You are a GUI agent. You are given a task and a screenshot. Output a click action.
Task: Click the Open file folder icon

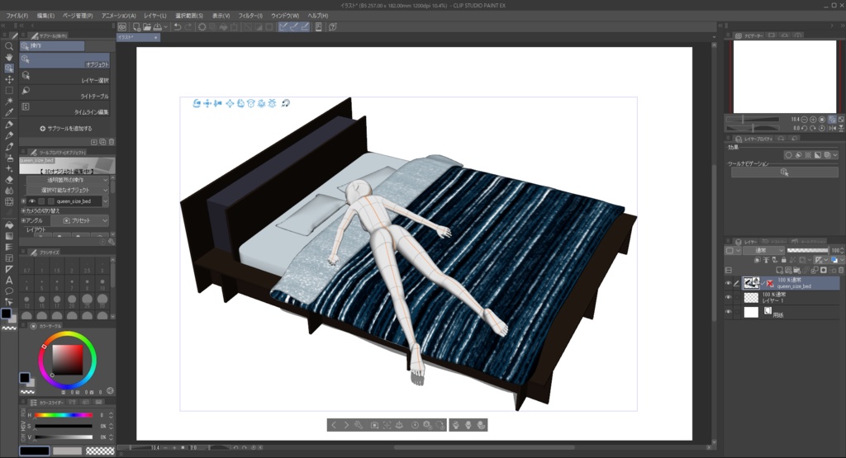pos(147,27)
